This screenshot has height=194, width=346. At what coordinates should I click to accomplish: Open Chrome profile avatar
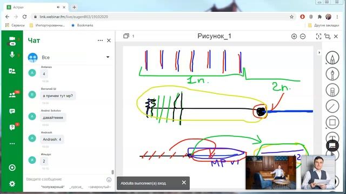point(328,17)
